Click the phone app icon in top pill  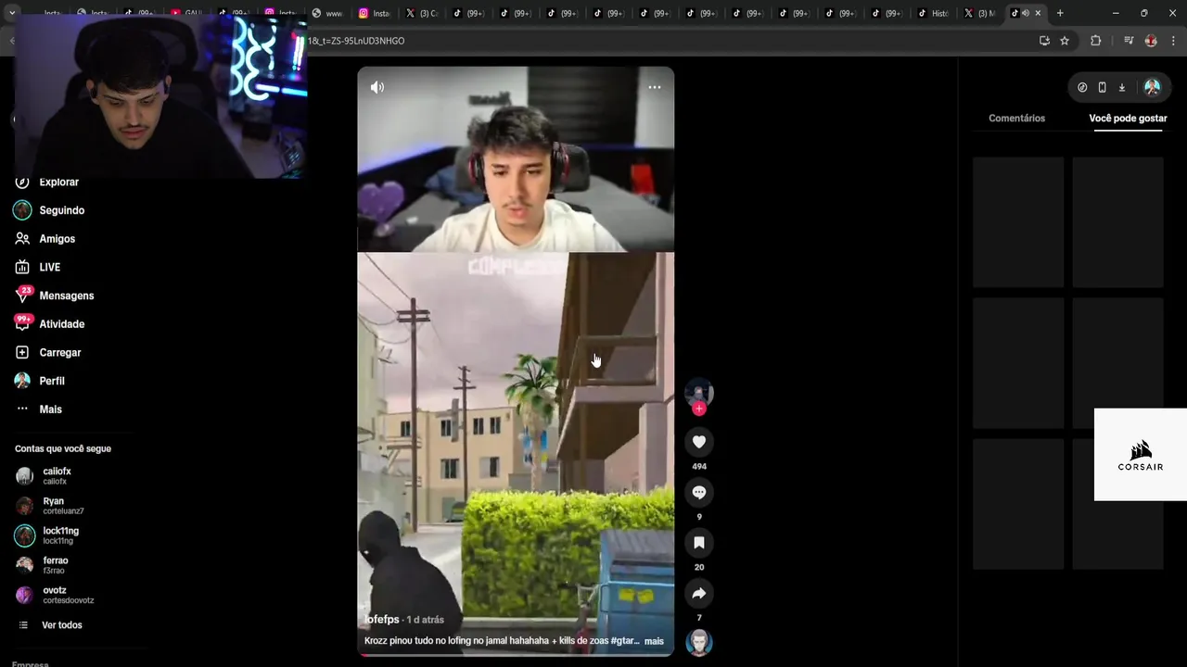(1102, 87)
